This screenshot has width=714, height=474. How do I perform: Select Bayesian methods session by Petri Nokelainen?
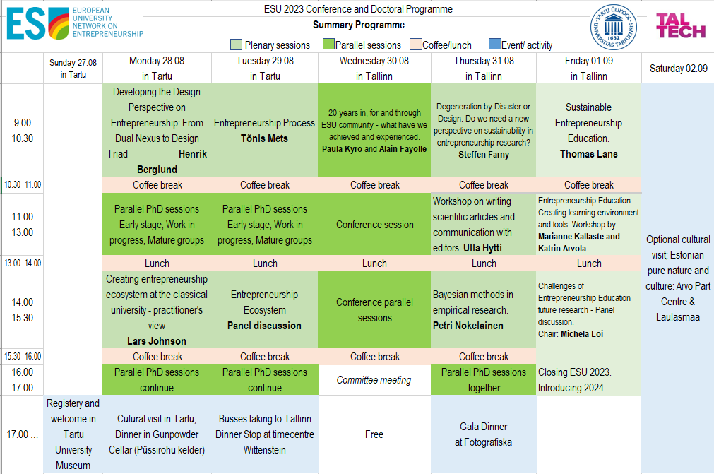[x=483, y=309]
